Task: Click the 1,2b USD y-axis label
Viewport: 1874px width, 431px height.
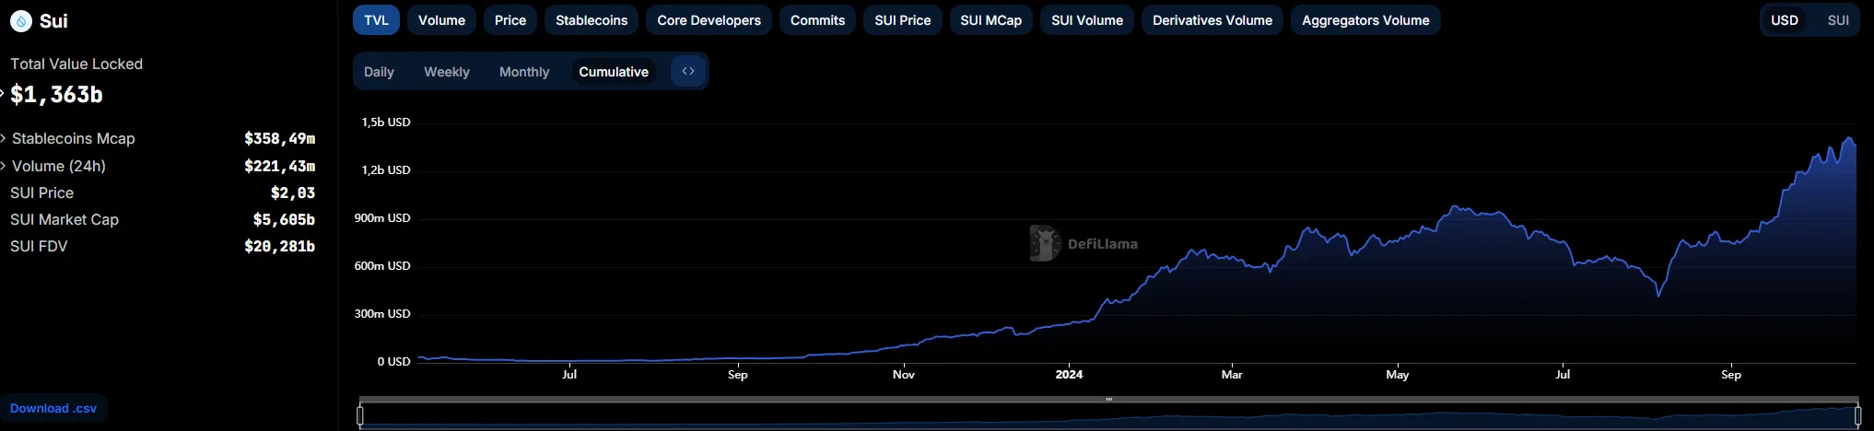Action: pos(386,169)
